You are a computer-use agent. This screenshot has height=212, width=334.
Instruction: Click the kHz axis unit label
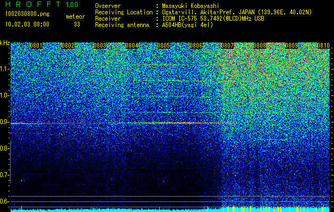(5, 43)
